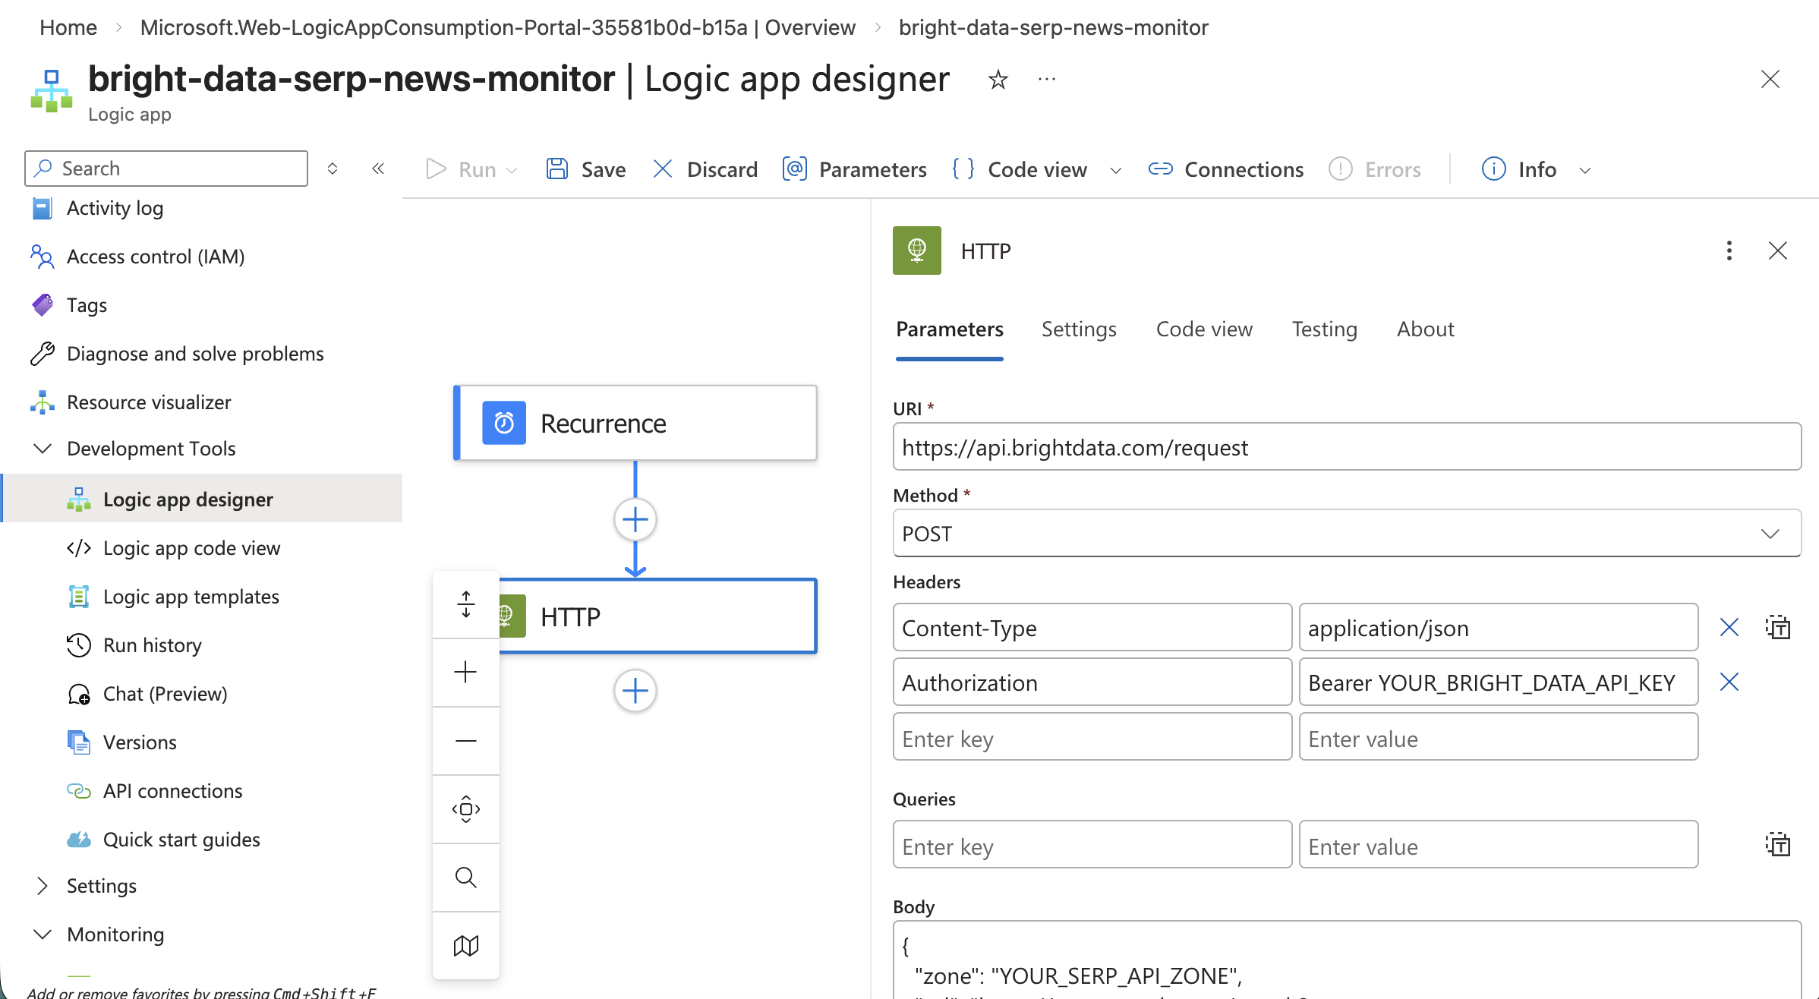
Task: Add step between Recurrence and HTTP
Action: click(635, 520)
